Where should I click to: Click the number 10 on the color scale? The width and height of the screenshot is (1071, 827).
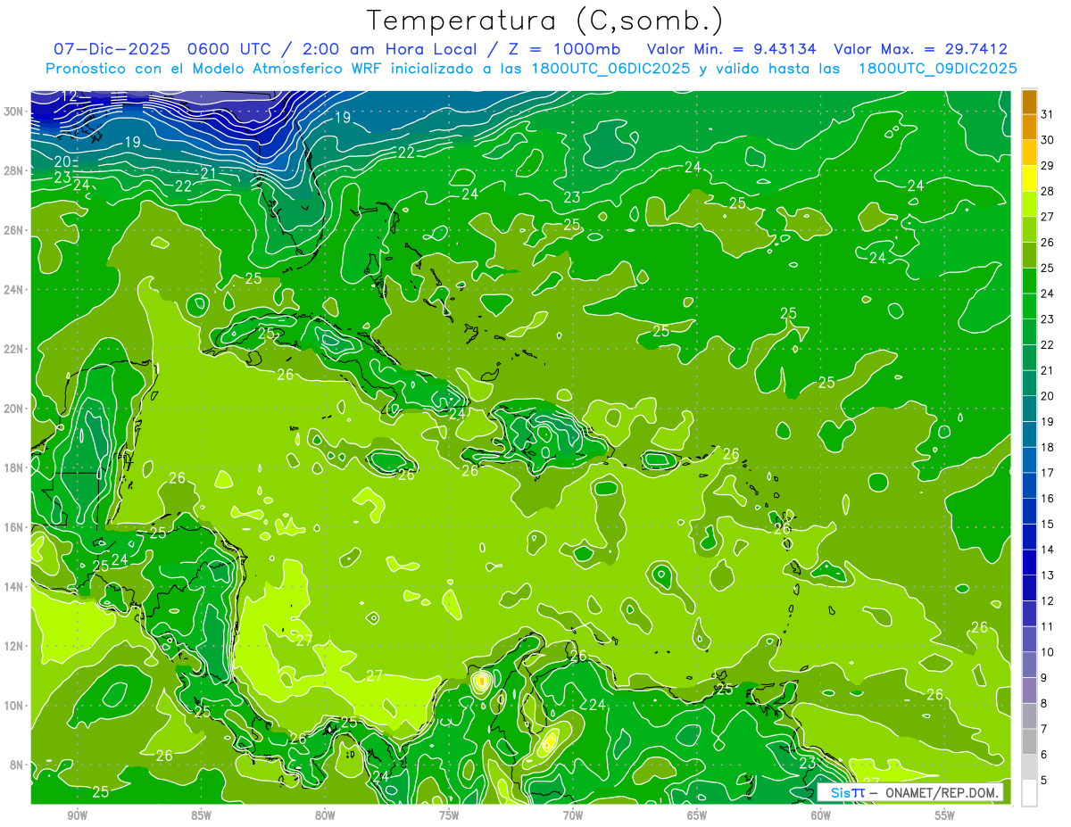click(1048, 652)
